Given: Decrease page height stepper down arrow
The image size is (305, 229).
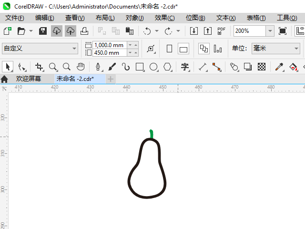Looking at the screenshot, I should coord(130,53).
